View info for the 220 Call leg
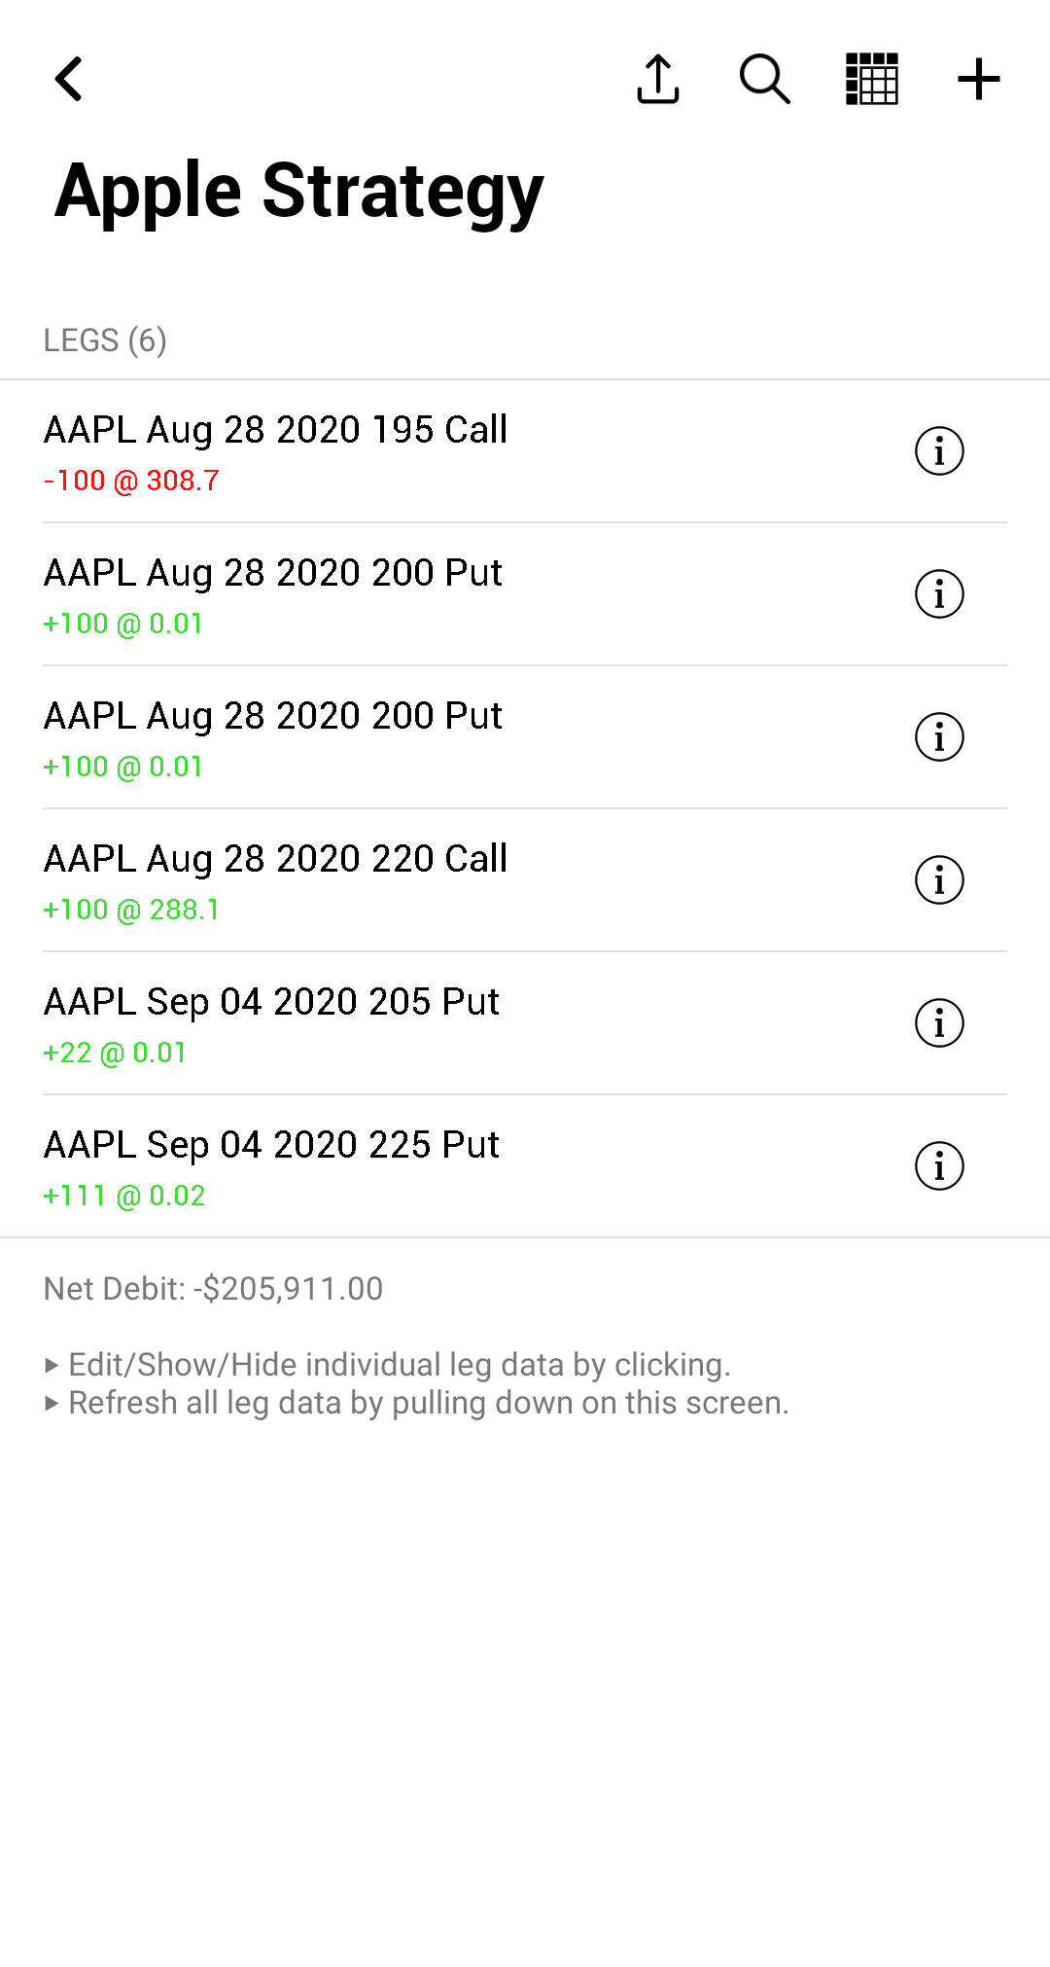The image size is (1050, 1967). [x=939, y=880]
